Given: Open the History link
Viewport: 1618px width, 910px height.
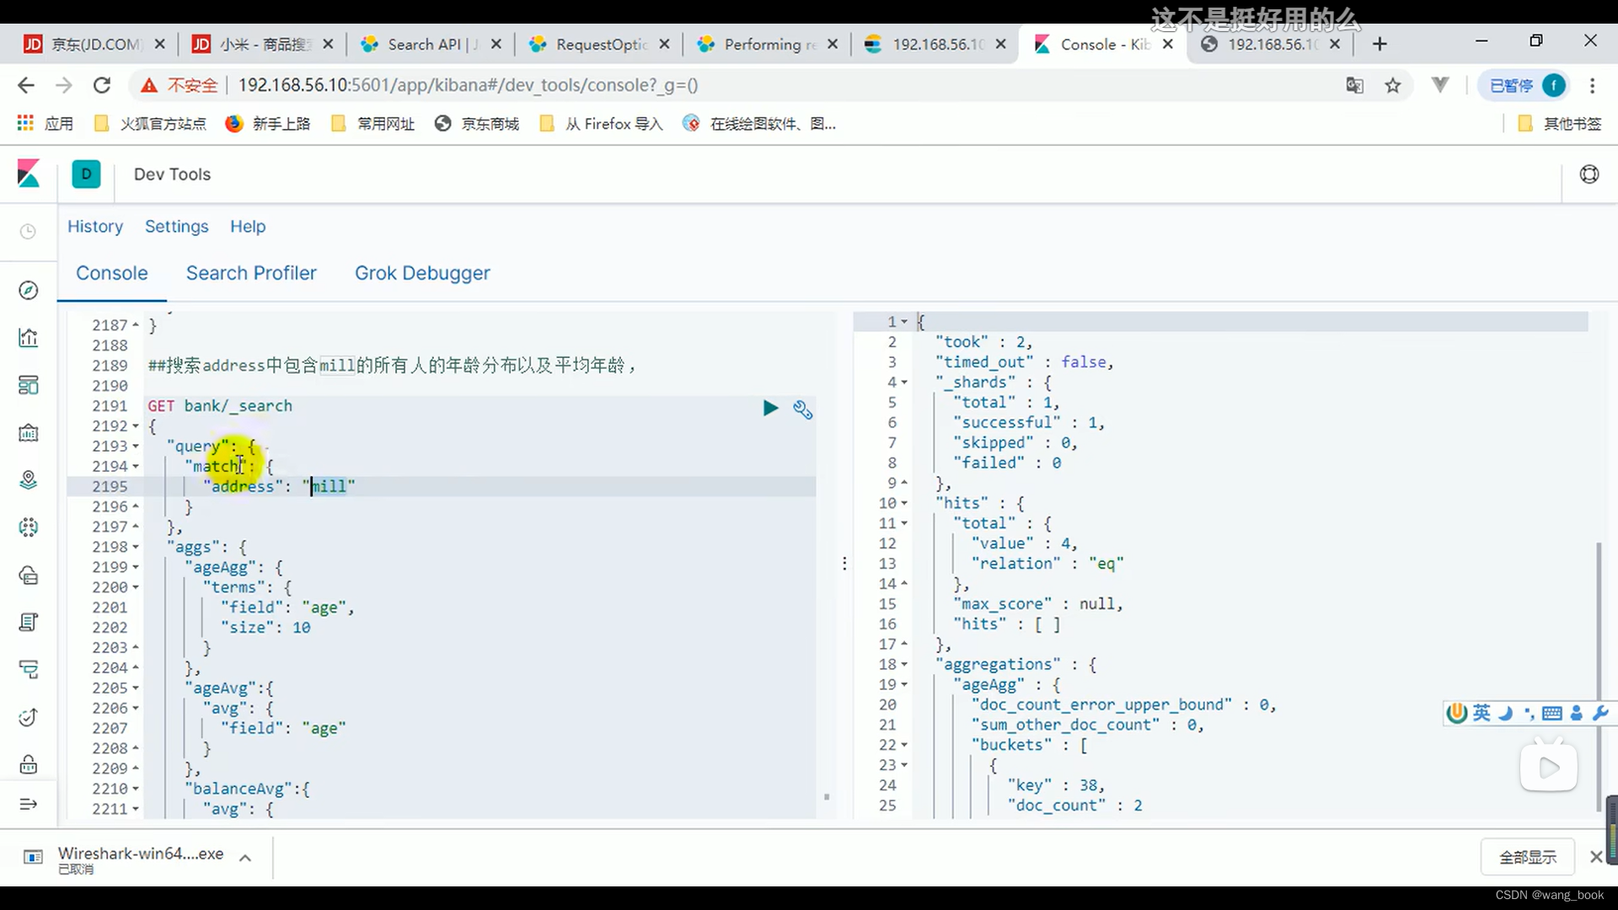Looking at the screenshot, I should (95, 226).
